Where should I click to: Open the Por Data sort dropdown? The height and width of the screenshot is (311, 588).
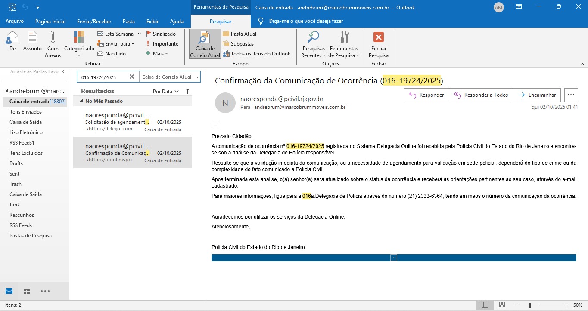point(165,92)
